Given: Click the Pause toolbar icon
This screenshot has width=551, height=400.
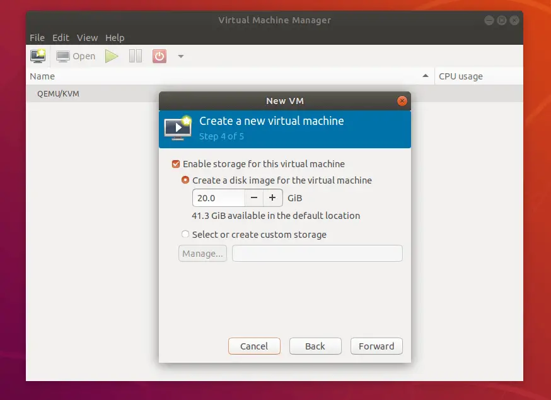Looking at the screenshot, I should pos(136,56).
